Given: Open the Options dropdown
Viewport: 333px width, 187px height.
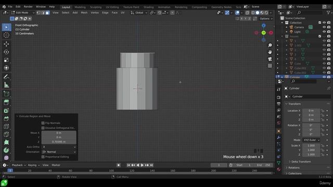Looking at the screenshot, I should (266, 19).
